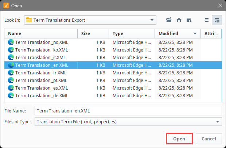Image resolution: width=226 pixels, height=148 pixels.
Task: Click the Ignition Designer icon in title bar
Action: coord(6,5)
